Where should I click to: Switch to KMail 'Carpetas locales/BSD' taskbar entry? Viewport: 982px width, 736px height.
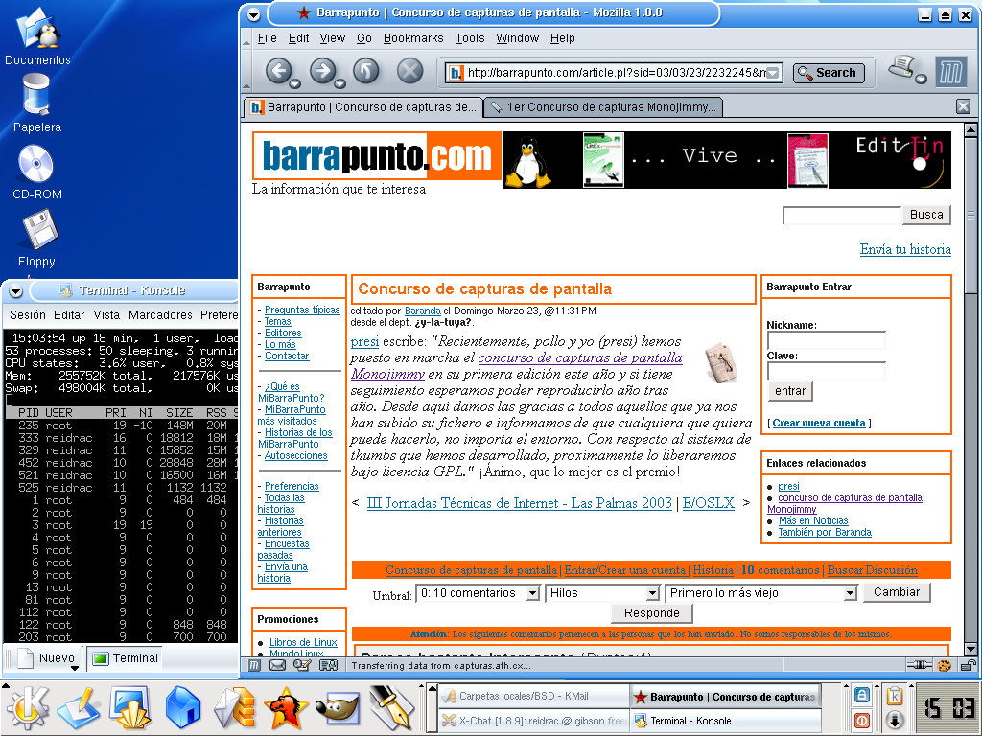point(534,696)
